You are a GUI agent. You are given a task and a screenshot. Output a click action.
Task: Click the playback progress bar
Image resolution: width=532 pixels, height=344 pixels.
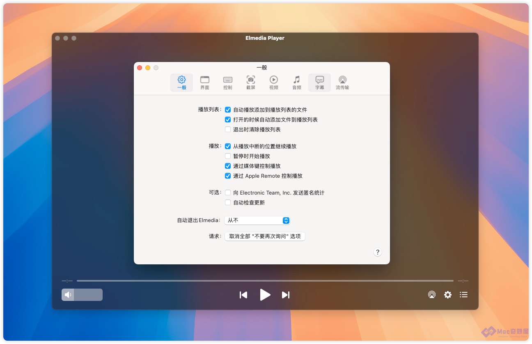265,281
